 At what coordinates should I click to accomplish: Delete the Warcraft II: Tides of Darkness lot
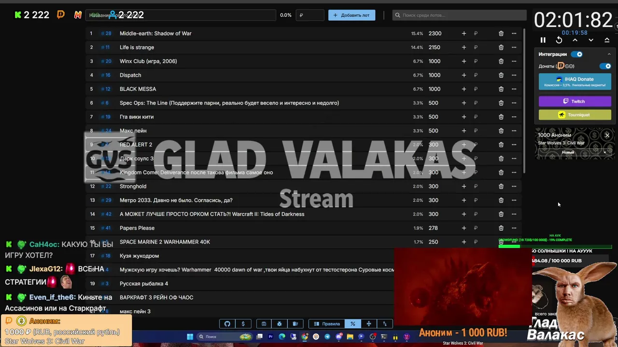pyautogui.click(x=501, y=214)
